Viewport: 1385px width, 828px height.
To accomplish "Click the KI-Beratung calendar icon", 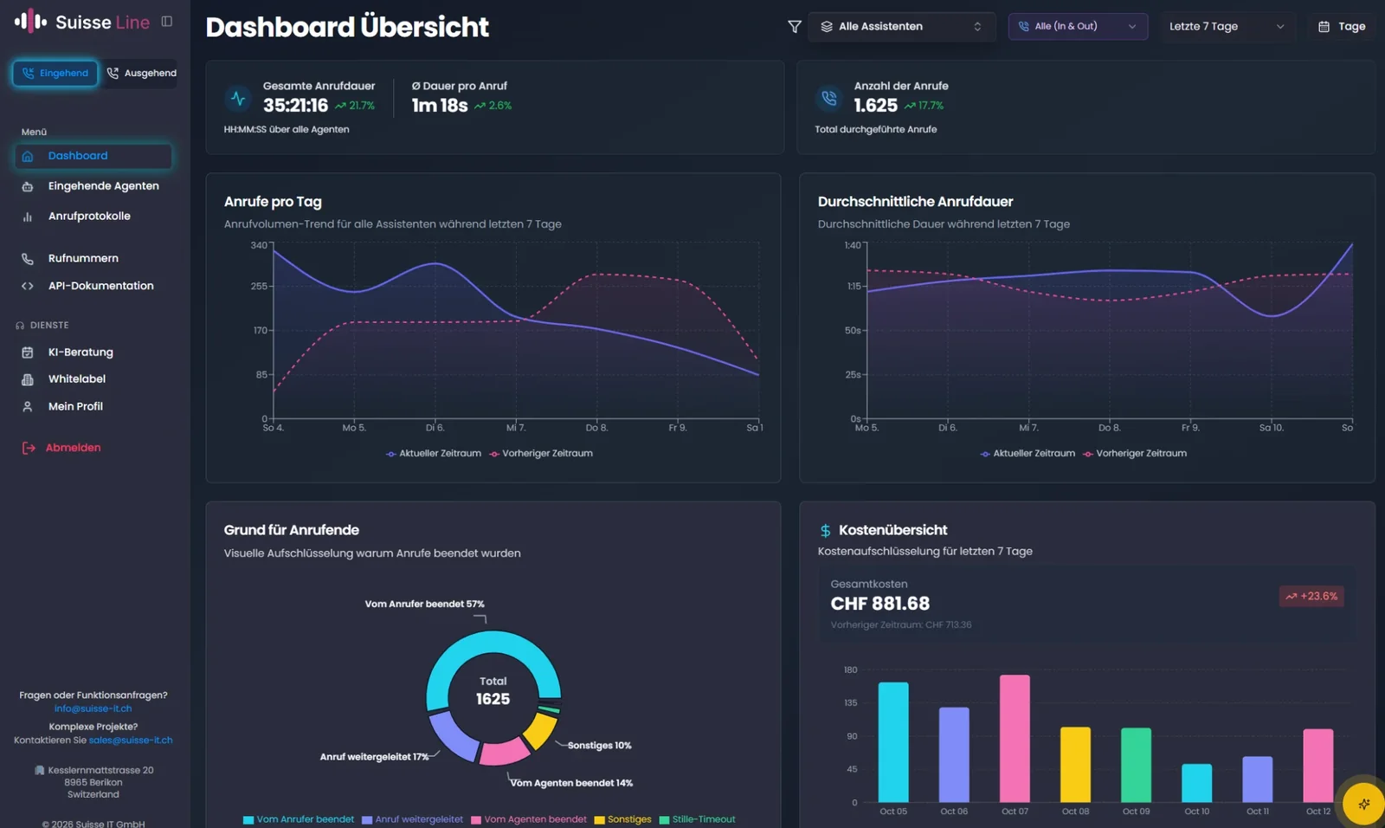I will (x=28, y=353).
